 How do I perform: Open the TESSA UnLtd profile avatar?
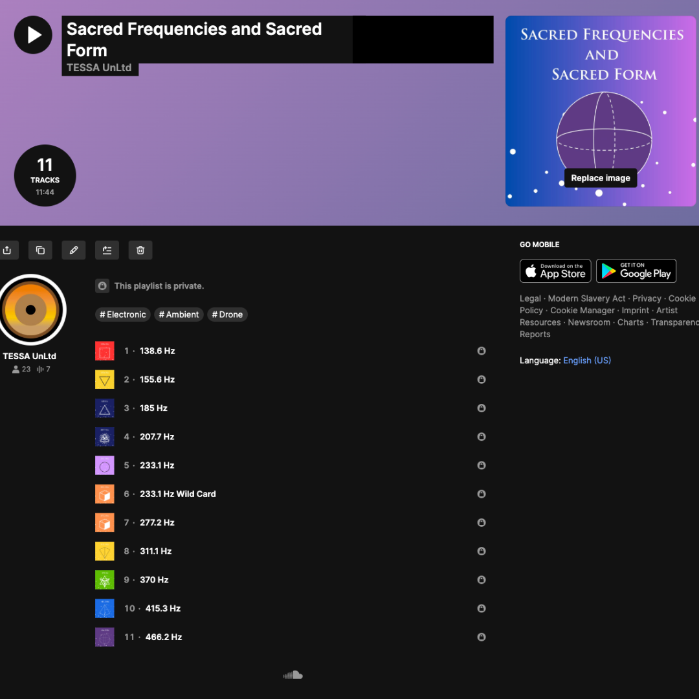pos(31,310)
